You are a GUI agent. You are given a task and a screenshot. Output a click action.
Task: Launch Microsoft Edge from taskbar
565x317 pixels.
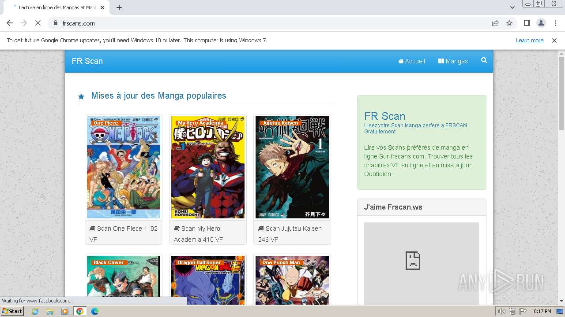pos(95,311)
